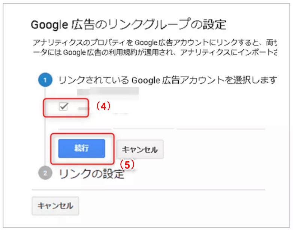
Task: Click the red (4) annotation label
Action: click(x=103, y=106)
